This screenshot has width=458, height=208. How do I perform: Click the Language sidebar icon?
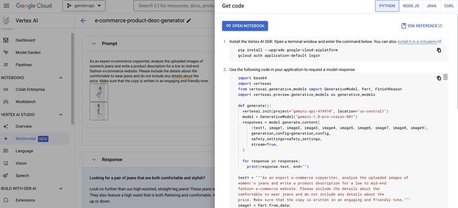click(x=6, y=151)
